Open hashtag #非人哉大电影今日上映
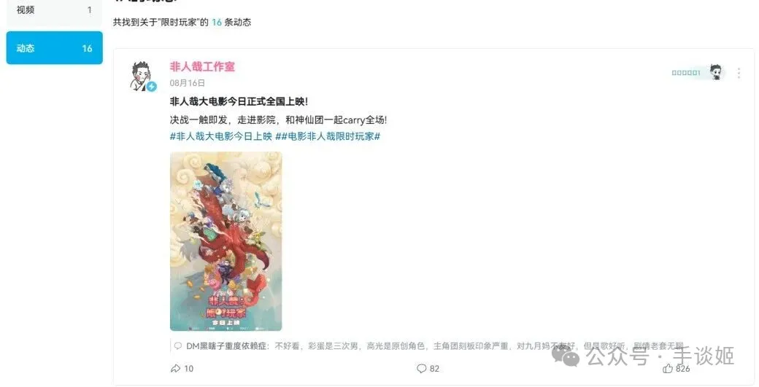This screenshot has width=759, height=387. click(220, 137)
